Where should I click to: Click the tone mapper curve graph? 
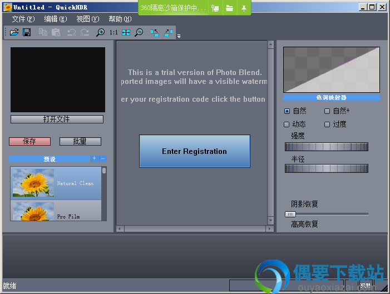pos(331,69)
